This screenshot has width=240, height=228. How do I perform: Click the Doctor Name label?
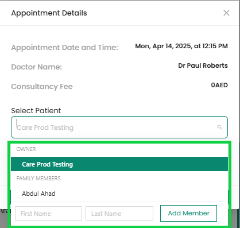click(37, 67)
